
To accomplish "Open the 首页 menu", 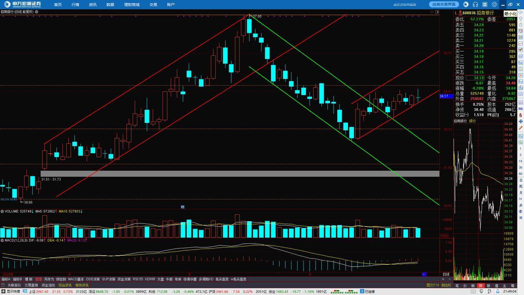I will tap(58, 5).
